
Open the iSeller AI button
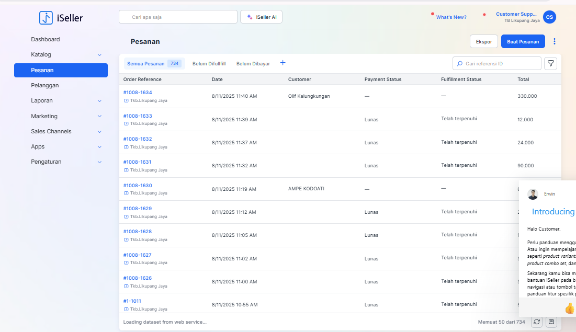262,17
